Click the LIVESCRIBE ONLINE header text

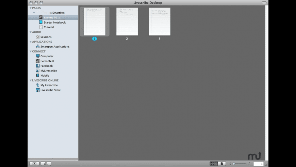(x=45, y=80)
